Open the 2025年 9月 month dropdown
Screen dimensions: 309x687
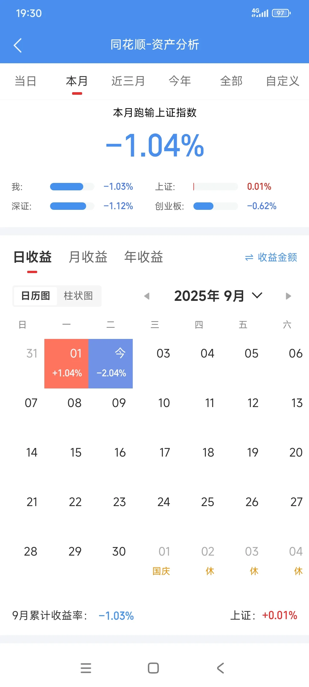pos(209,296)
